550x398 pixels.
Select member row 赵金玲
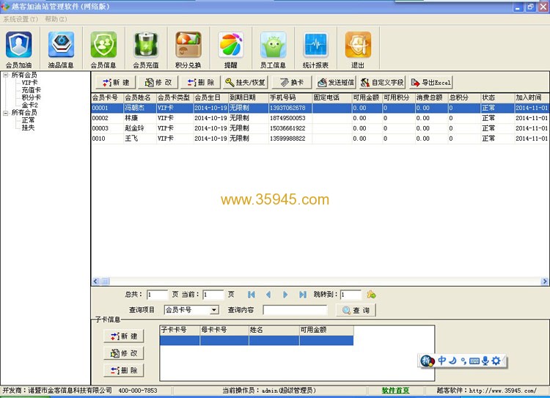coord(320,128)
